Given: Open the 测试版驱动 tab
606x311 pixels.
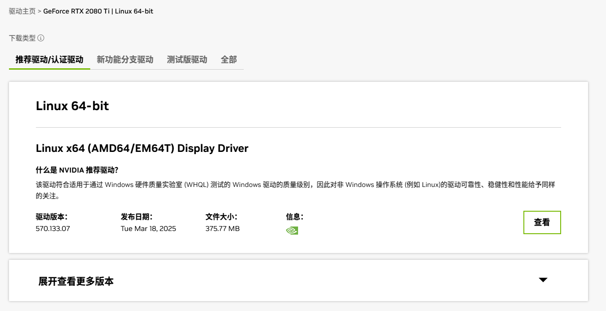Looking at the screenshot, I should point(187,60).
